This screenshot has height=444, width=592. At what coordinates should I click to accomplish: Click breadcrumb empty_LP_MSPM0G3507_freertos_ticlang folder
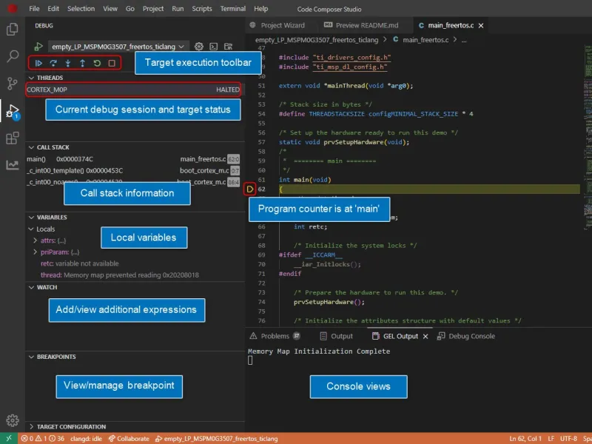click(317, 40)
